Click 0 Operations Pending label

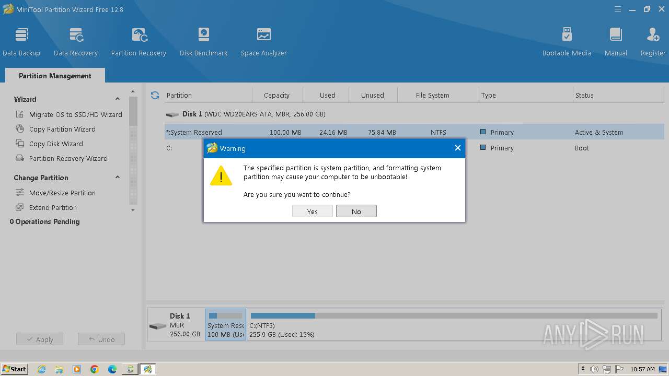[45, 221]
